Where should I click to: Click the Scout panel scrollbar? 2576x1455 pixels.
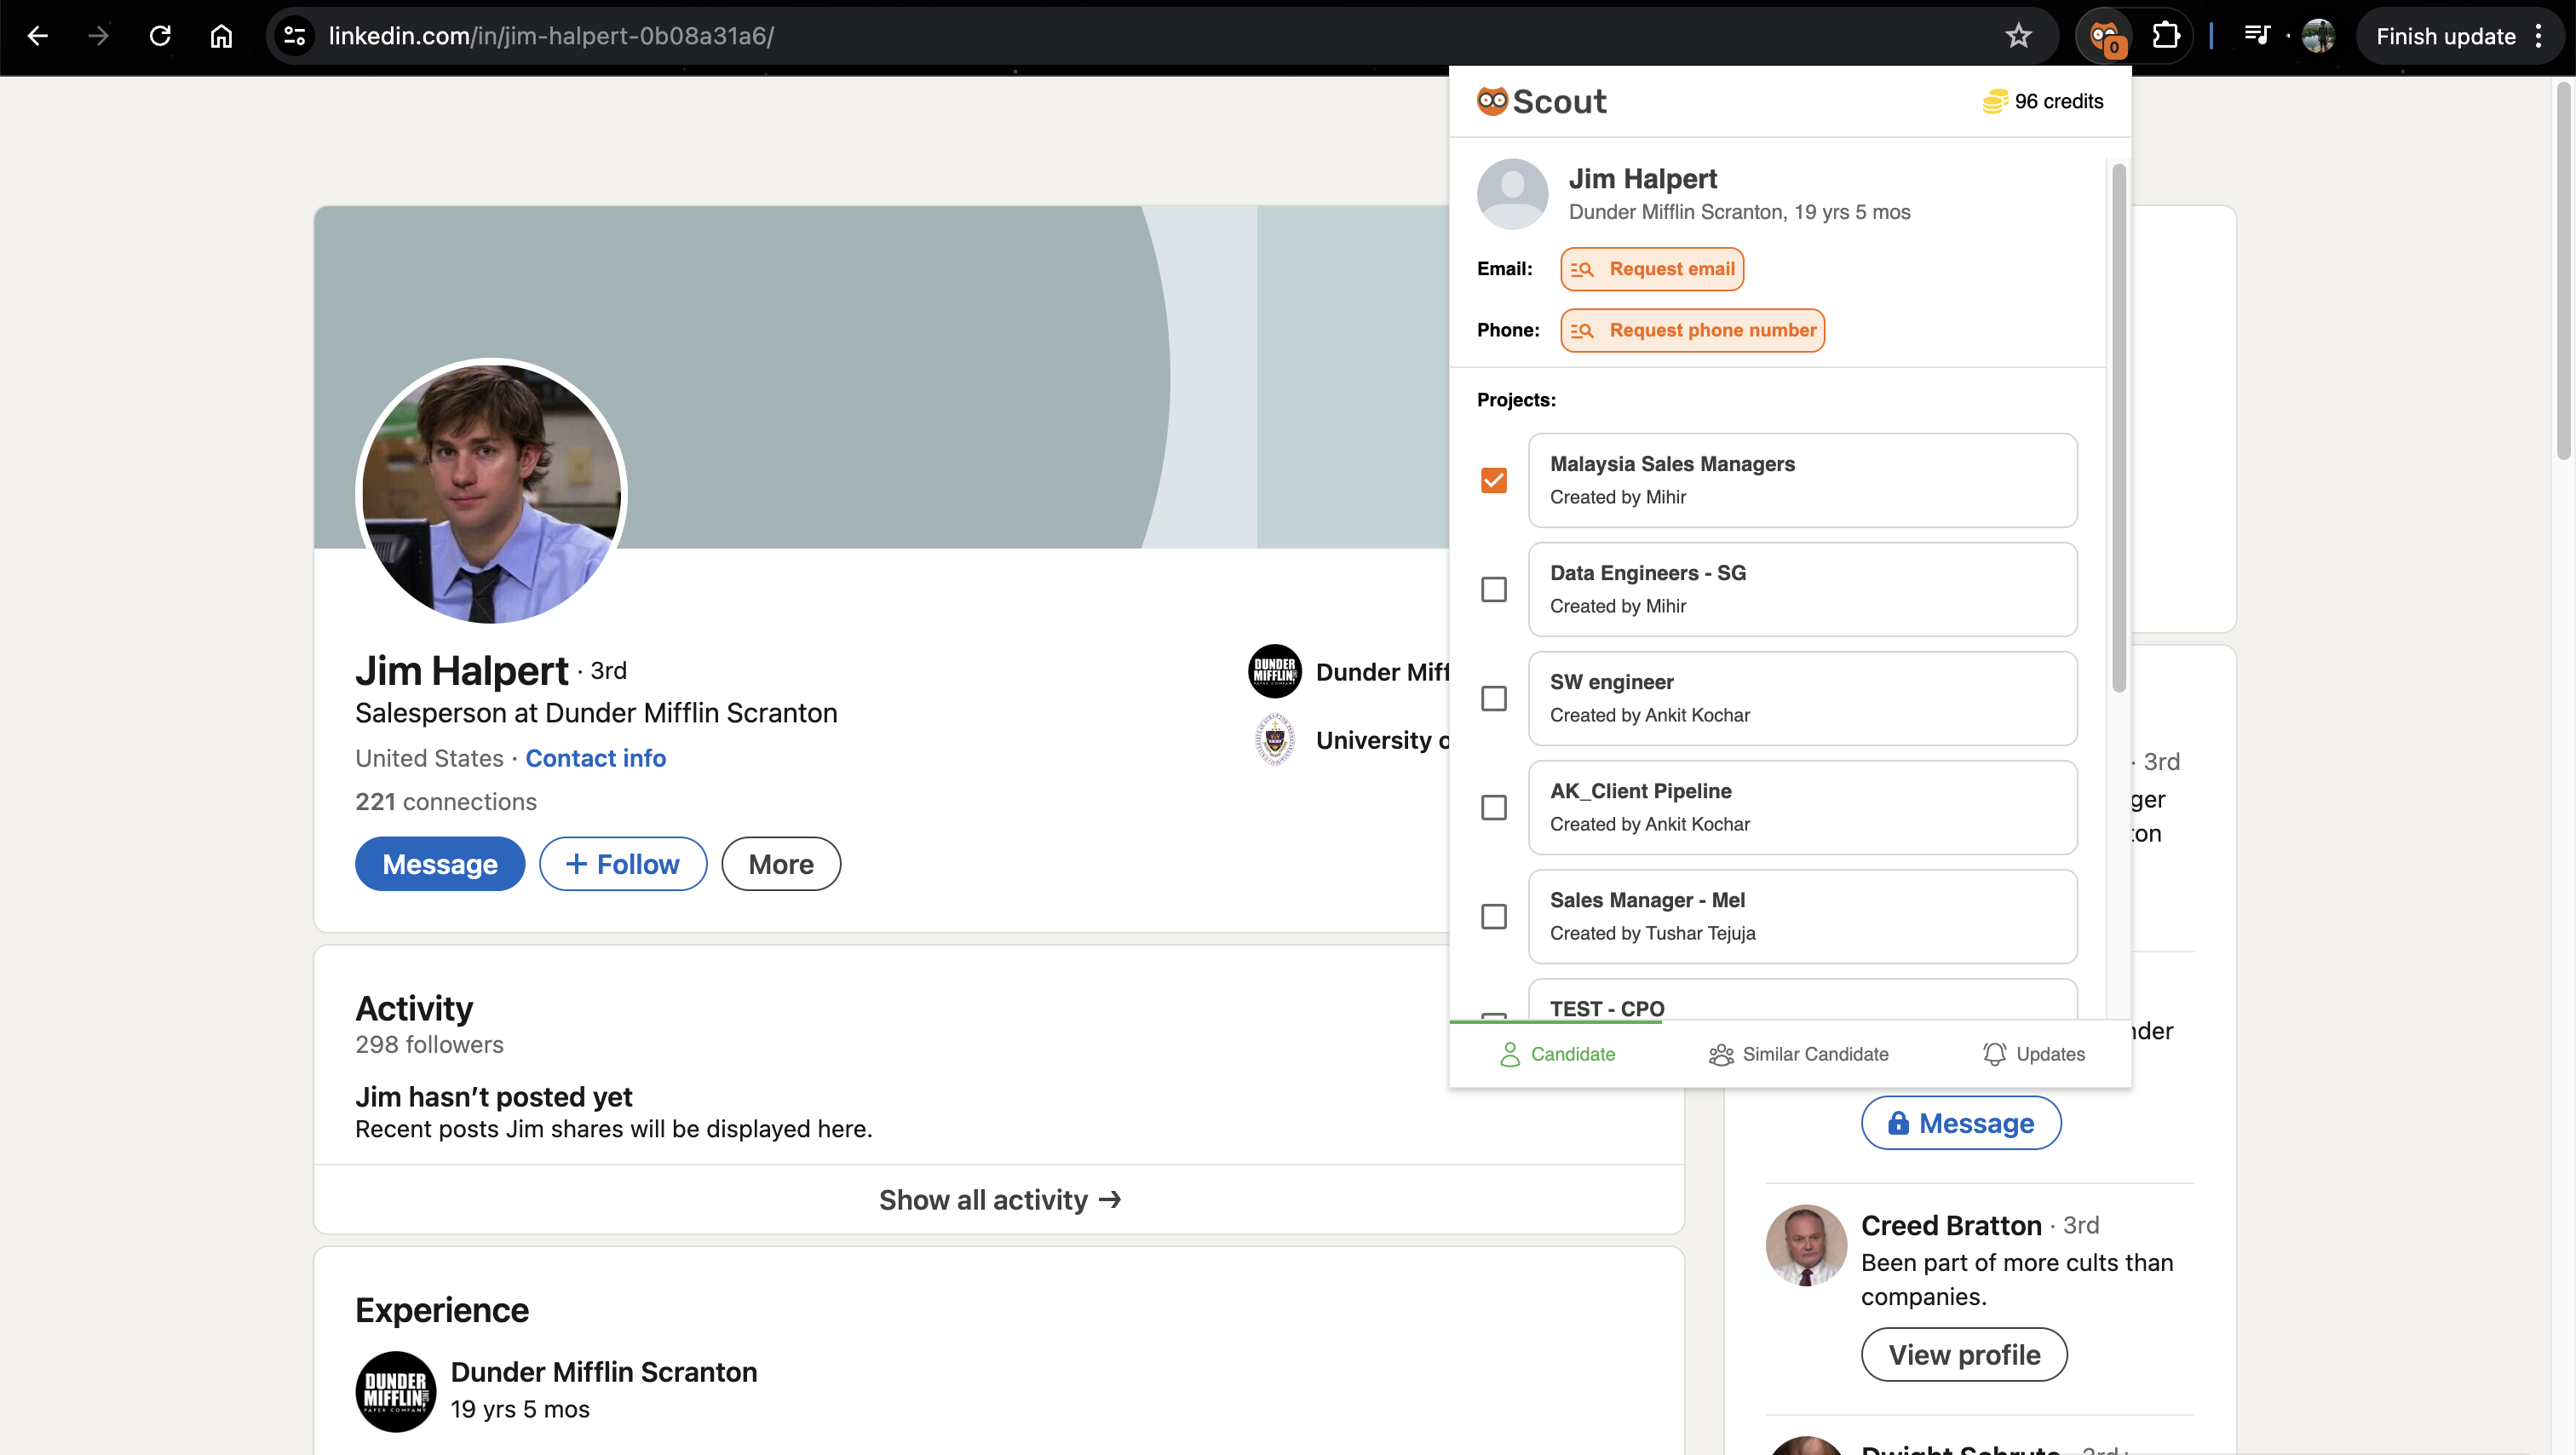(x=2119, y=428)
